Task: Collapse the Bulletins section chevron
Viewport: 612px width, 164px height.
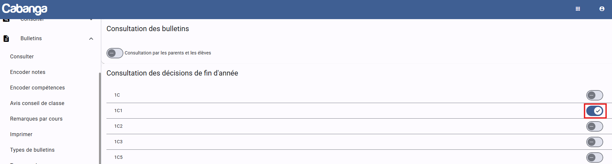Action: (x=91, y=39)
